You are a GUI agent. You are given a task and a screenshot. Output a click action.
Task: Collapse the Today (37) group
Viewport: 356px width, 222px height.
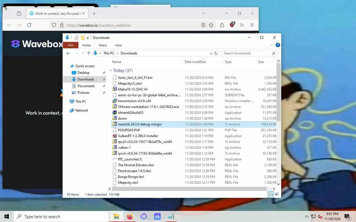point(110,70)
